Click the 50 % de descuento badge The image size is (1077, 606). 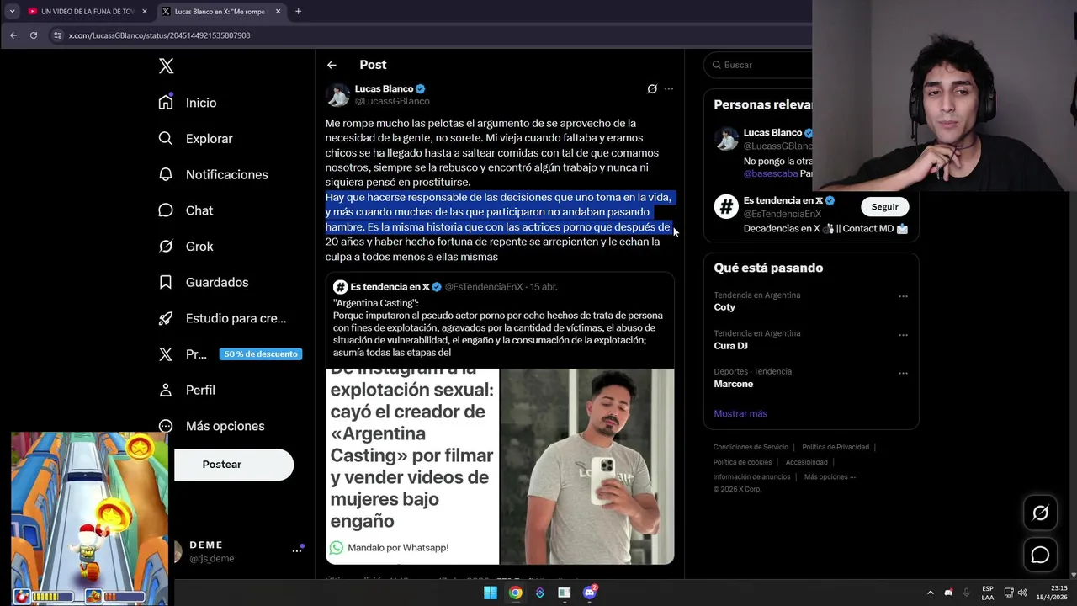[x=260, y=354]
